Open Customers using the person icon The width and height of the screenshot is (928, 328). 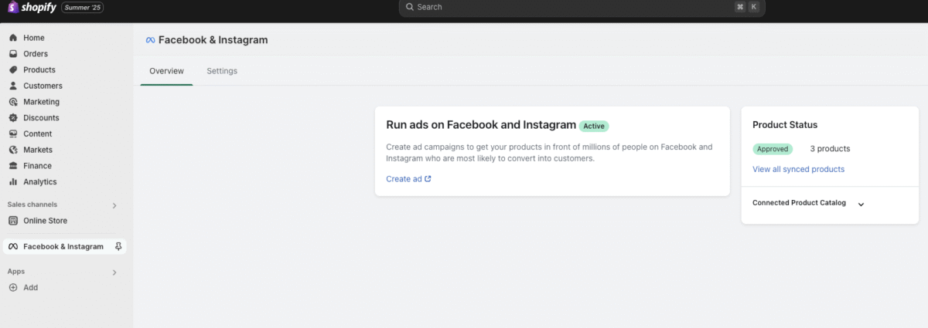[13, 86]
